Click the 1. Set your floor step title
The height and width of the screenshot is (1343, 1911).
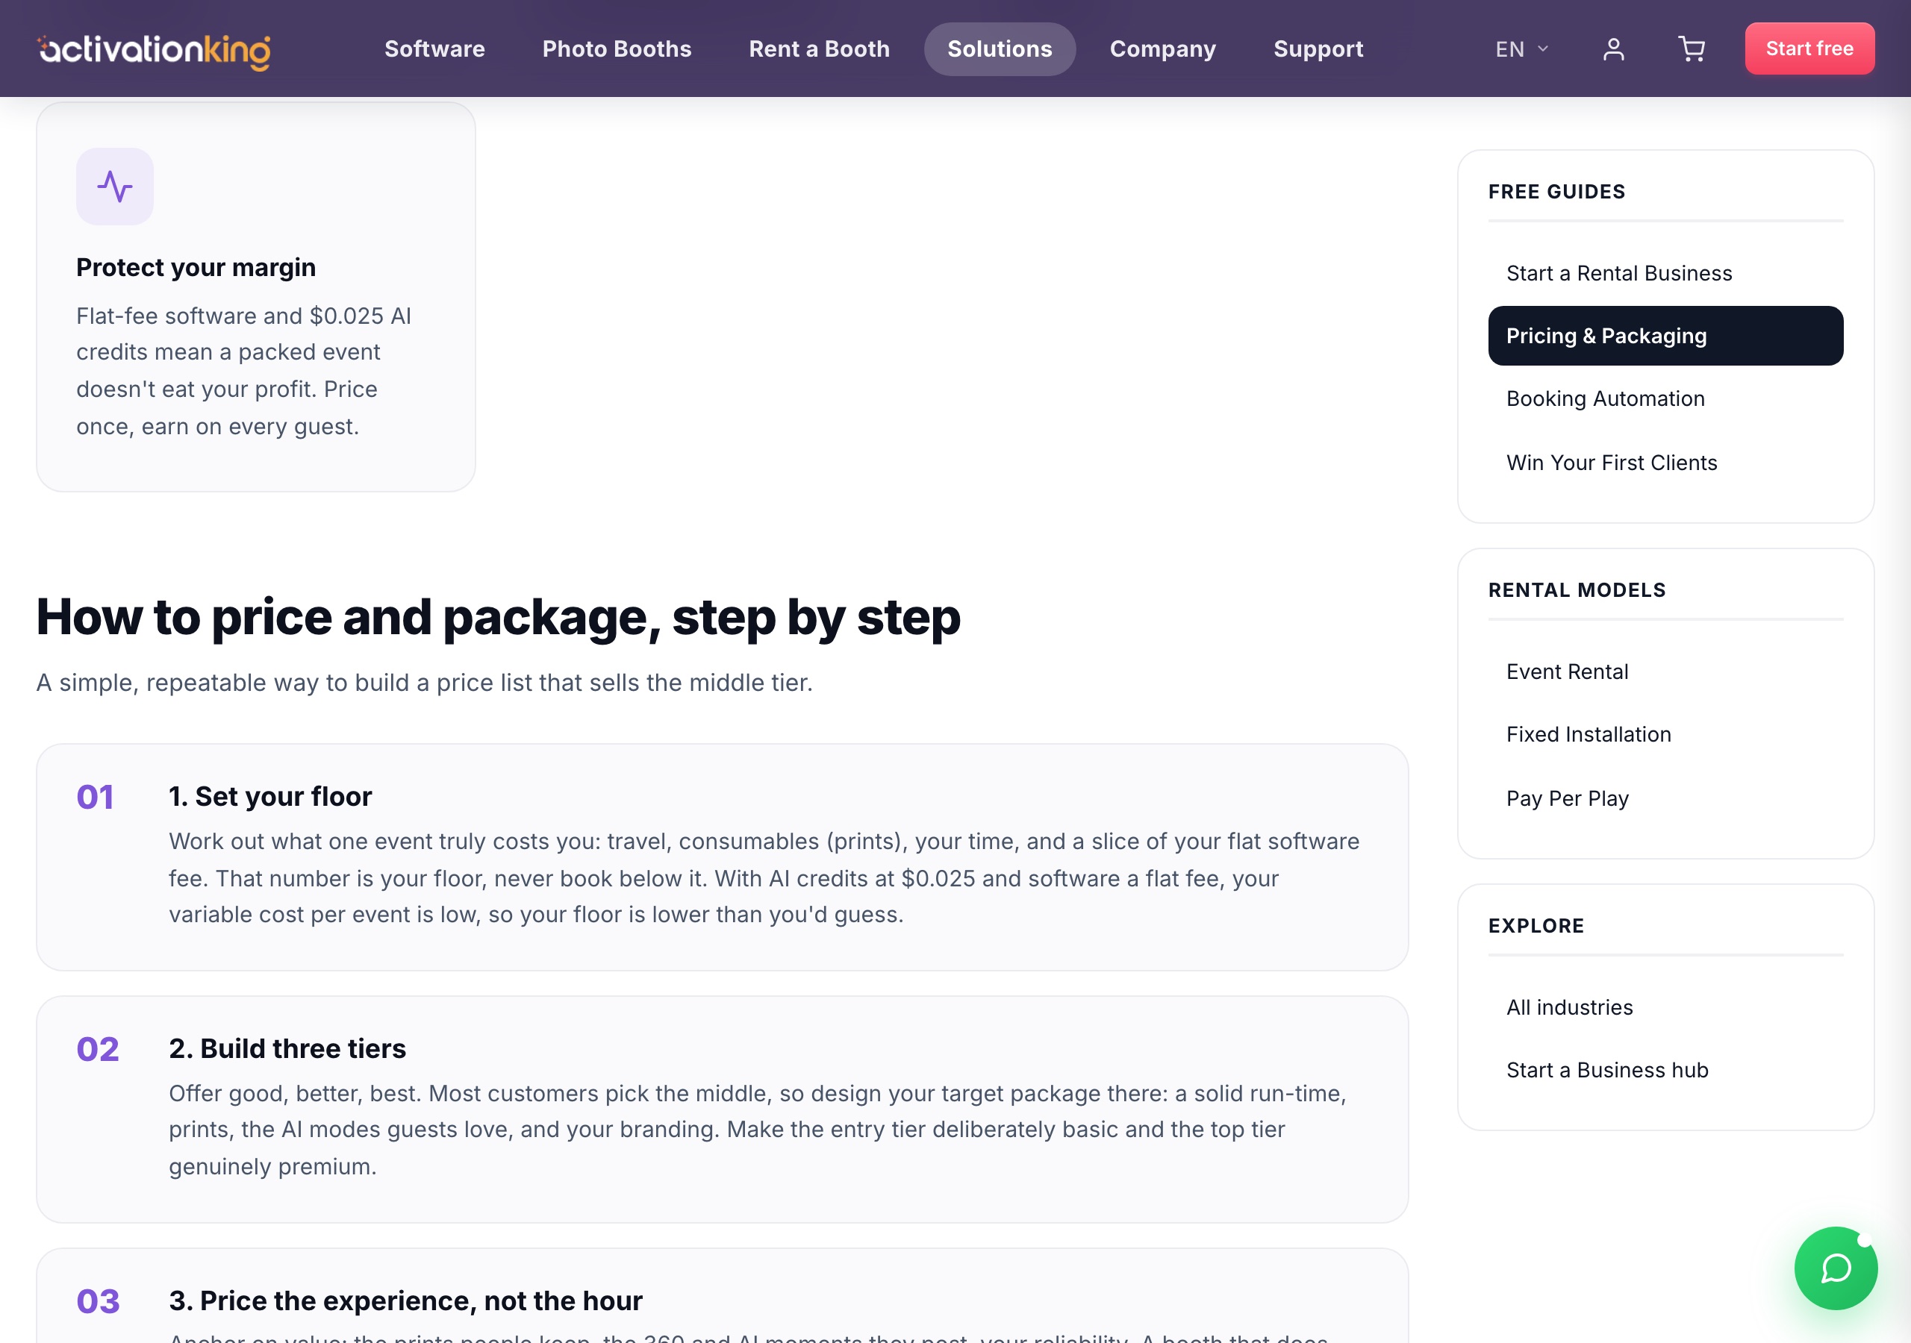[270, 796]
